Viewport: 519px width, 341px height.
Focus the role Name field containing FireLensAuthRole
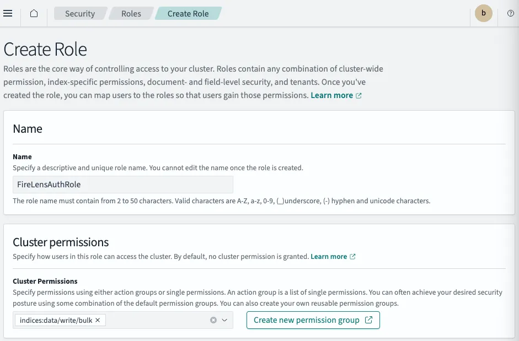(123, 185)
